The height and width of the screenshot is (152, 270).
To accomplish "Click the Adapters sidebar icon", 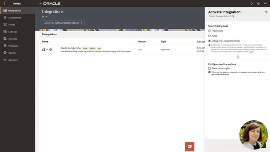I will point(5,60).
